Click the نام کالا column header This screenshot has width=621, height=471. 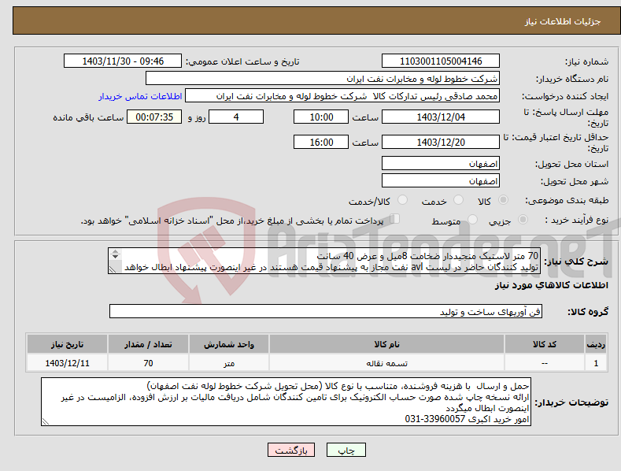(386, 344)
